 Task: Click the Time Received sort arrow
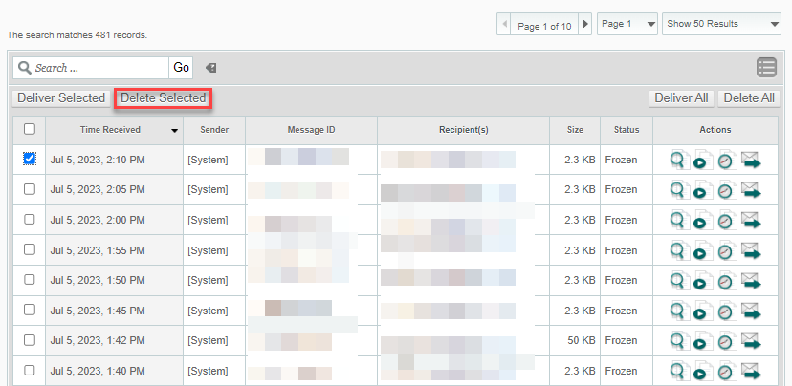point(174,130)
